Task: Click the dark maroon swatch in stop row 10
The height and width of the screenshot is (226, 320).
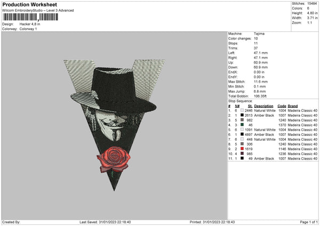Action: 242,154
